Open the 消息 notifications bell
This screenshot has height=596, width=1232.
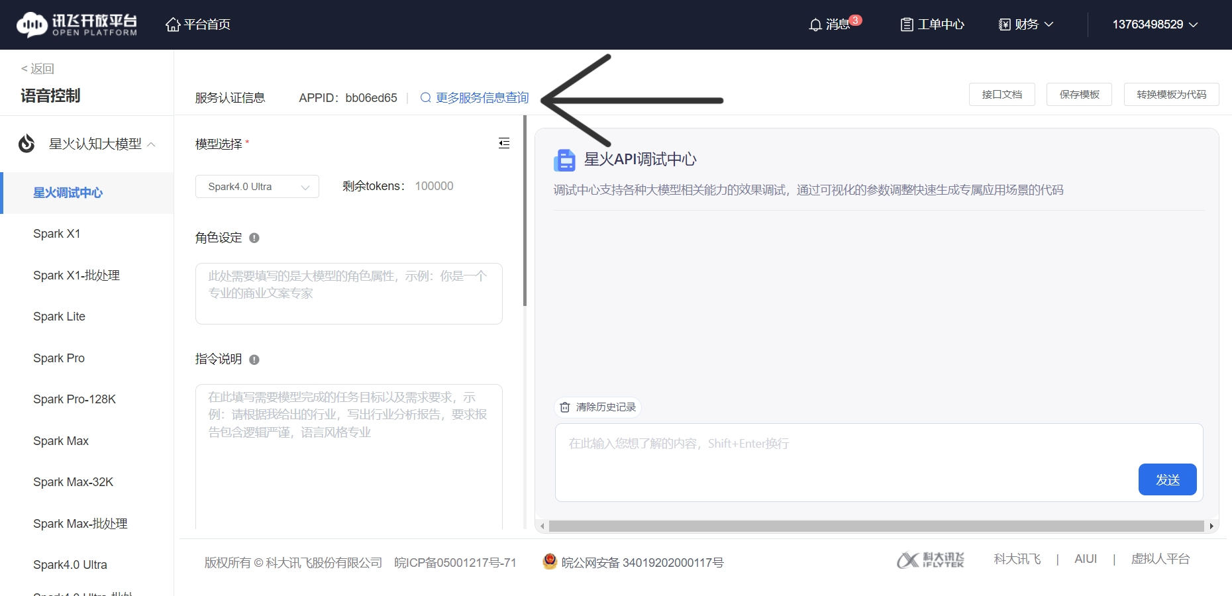(830, 25)
